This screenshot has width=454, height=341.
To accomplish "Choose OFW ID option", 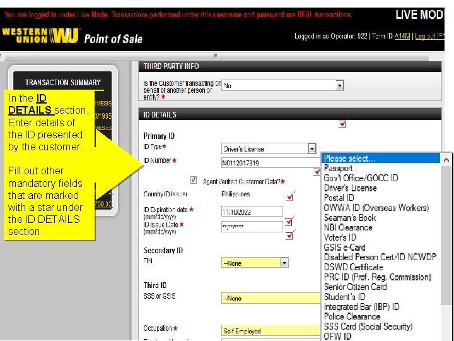I will click(337, 337).
